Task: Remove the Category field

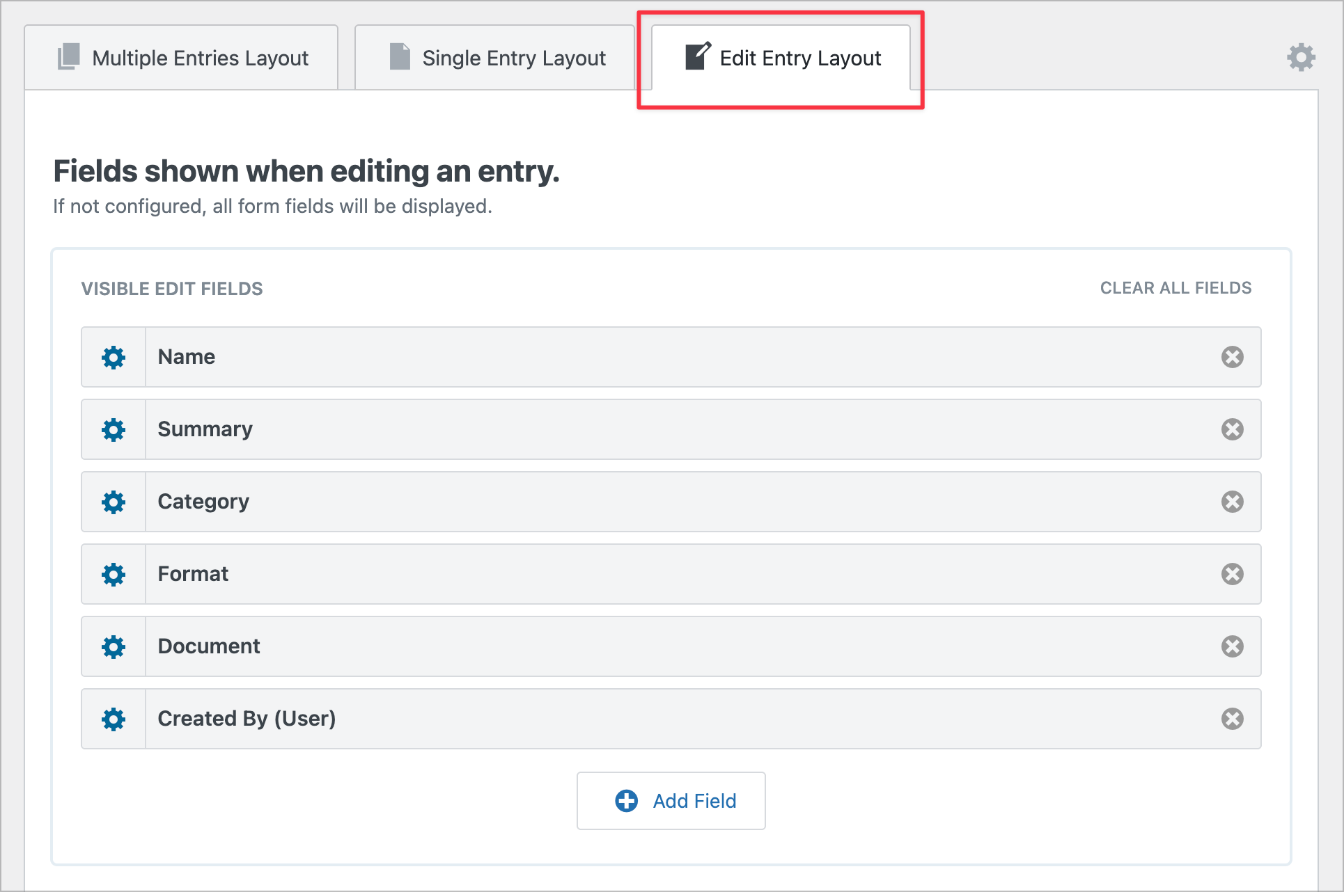Action: click(1233, 502)
